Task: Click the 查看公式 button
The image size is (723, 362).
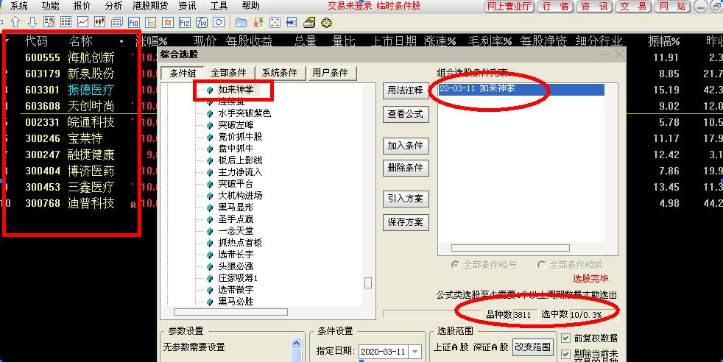Action: pyautogui.click(x=405, y=114)
